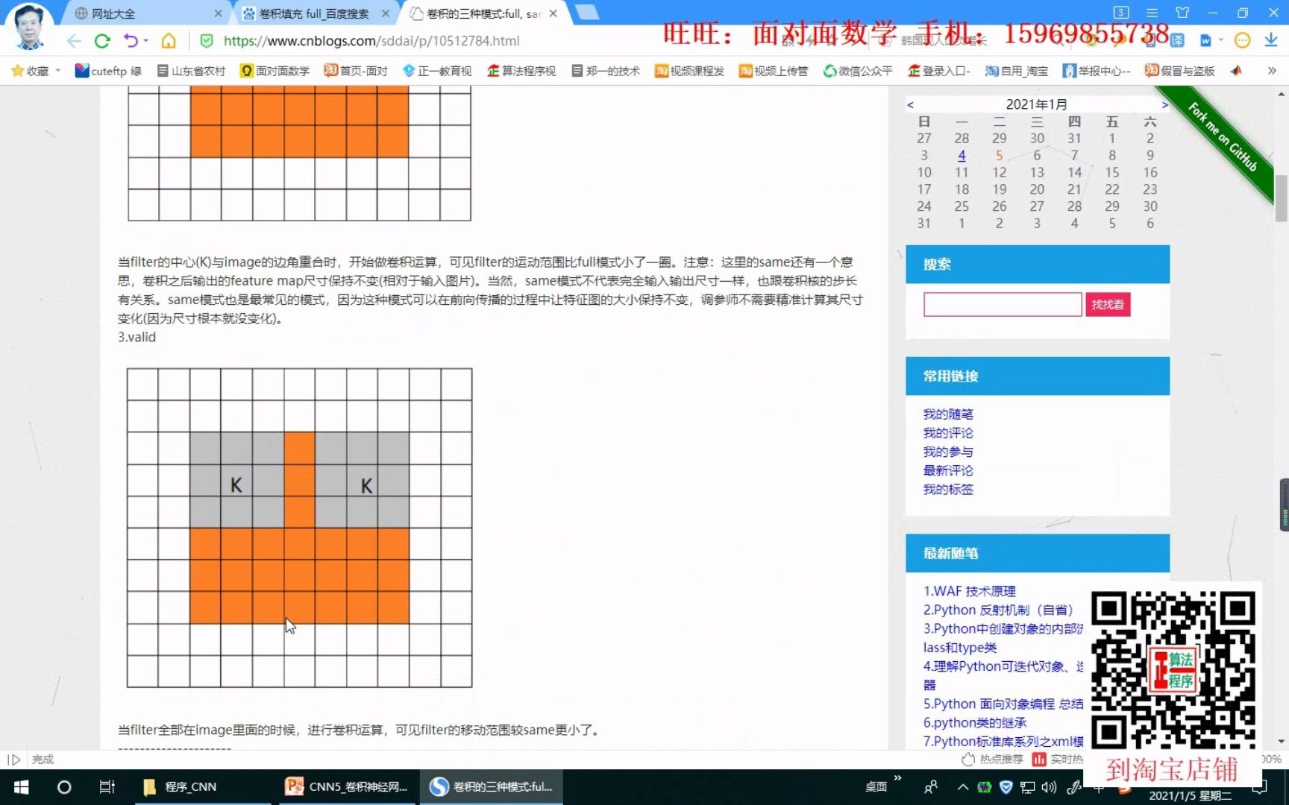Show more bookmarks with the » chevron
Screen dimensions: 1289x805
[1271, 71]
